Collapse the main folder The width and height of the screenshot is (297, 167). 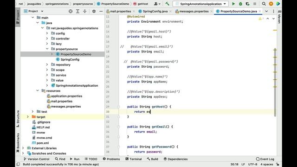pos(33,18)
